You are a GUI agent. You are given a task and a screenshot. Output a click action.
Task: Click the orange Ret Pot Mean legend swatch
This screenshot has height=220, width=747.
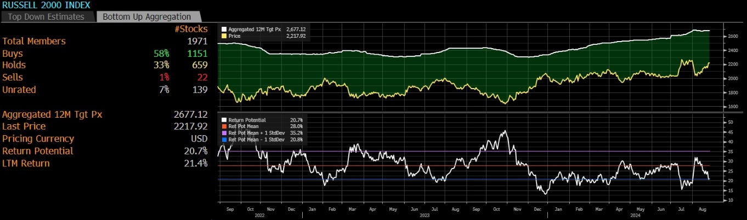point(224,126)
